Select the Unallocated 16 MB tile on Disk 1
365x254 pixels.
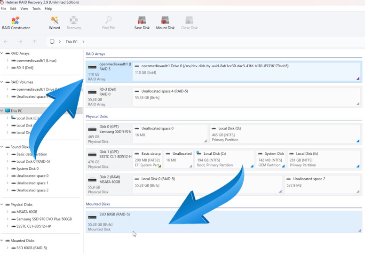click(179, 159)
